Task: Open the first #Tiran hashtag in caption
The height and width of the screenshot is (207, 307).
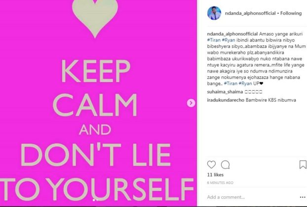Action: pos(214,40)
